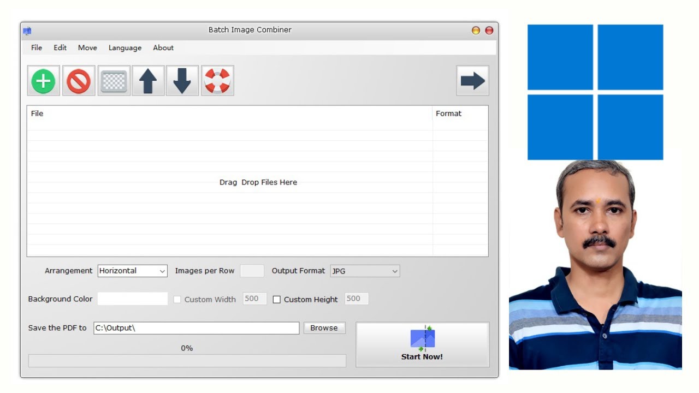Click the Custom Height value field

tap(357, 299)
